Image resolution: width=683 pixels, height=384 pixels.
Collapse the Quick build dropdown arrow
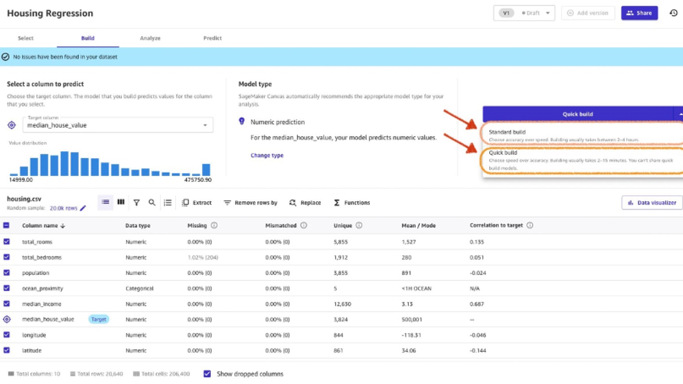679,114
